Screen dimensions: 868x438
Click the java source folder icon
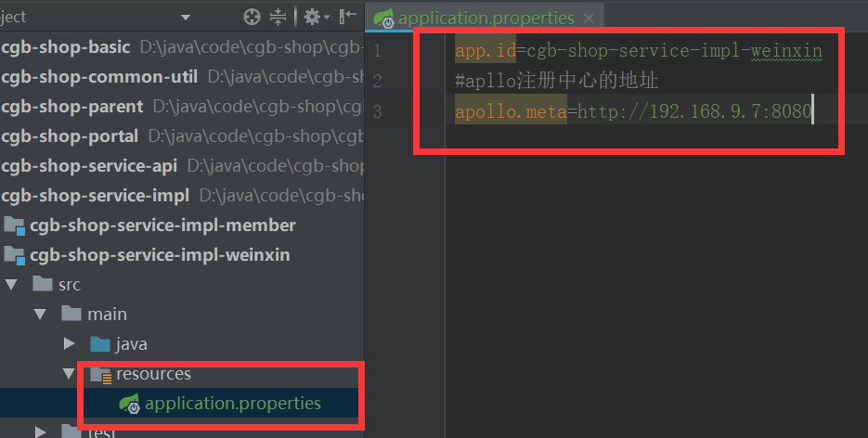[x=99, y=344]
